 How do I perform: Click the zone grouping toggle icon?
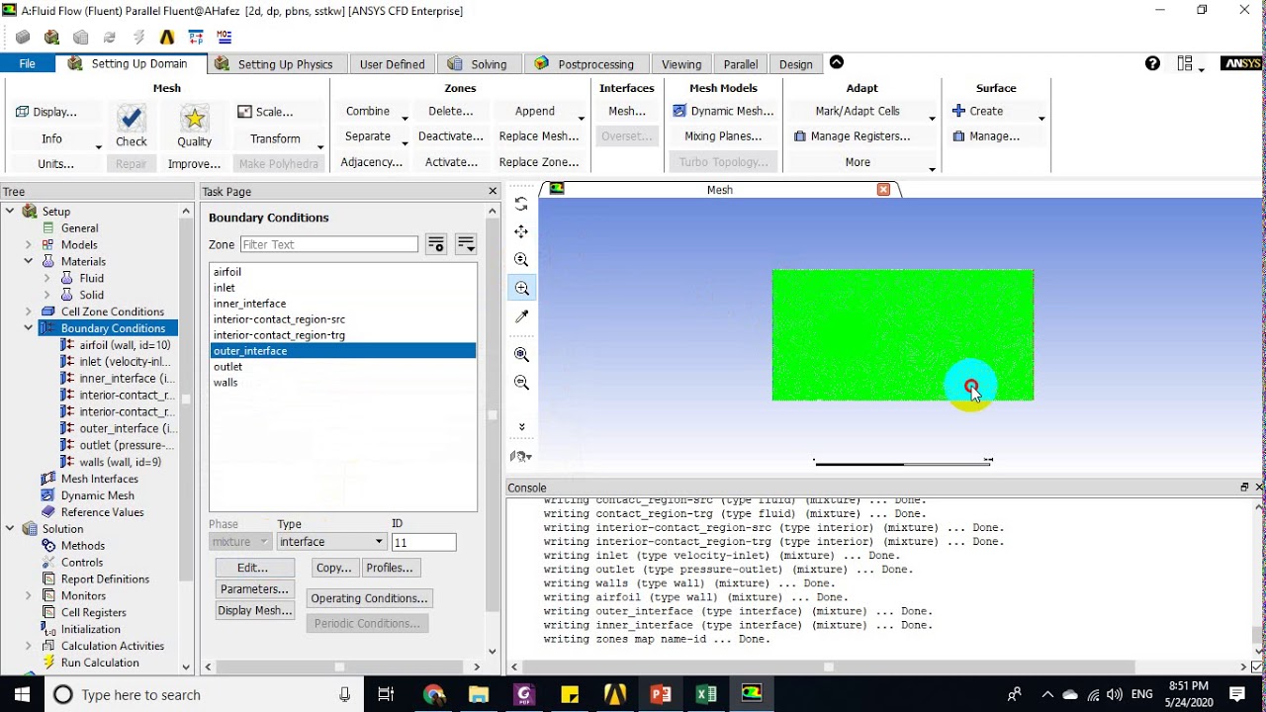pyautogui.click(x=466, y=244)
